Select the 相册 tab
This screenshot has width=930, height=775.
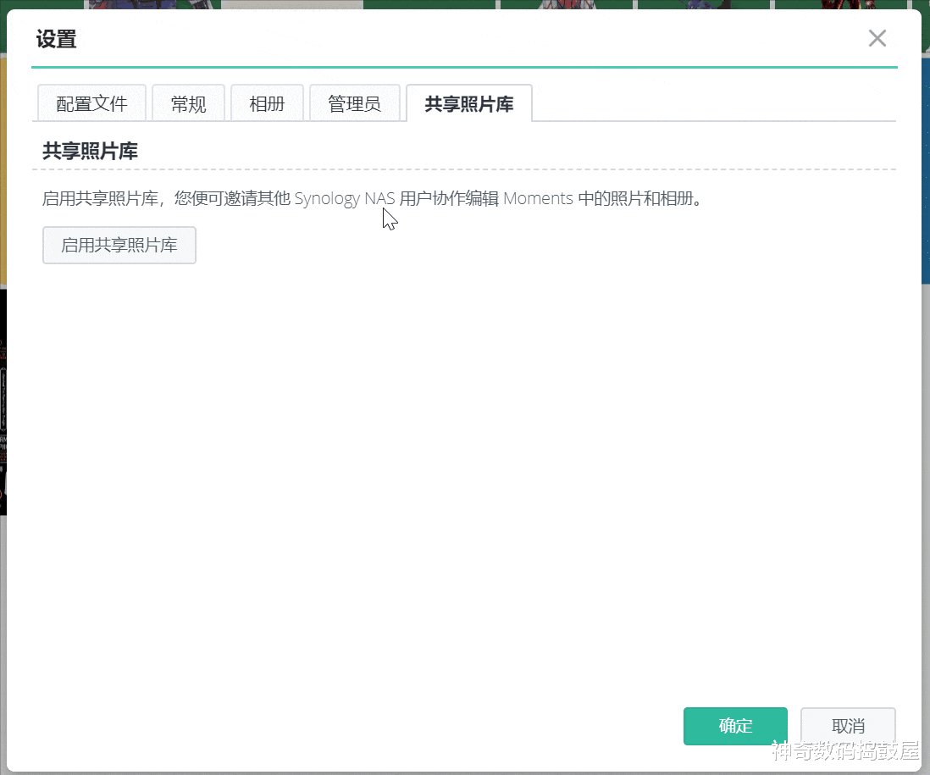tap(267, 102)
